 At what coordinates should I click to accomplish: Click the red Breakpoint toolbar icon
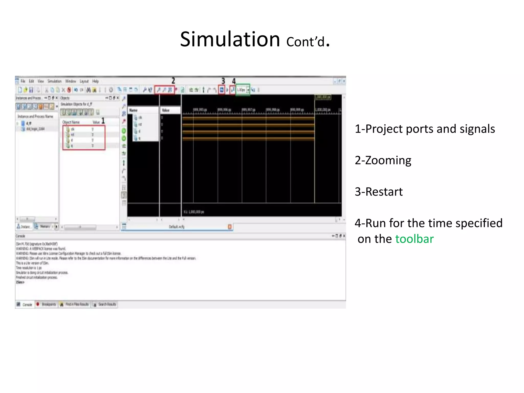point(69,90)
